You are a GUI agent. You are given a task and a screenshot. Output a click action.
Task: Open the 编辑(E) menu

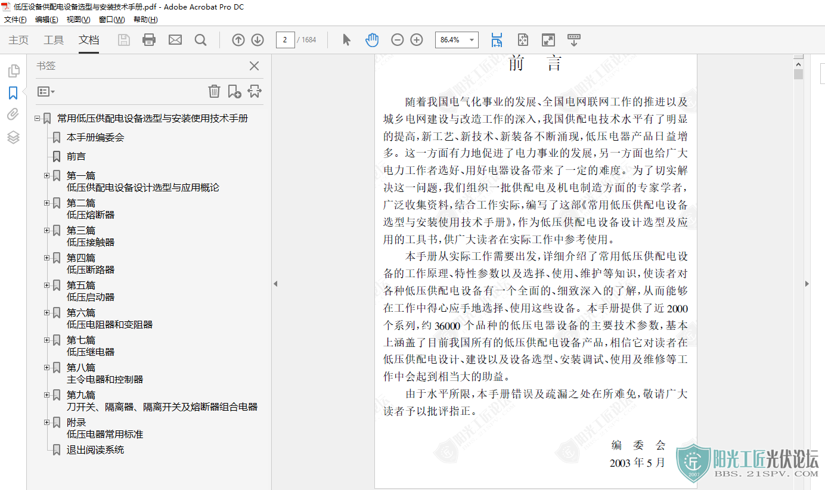tap(46, 20)
